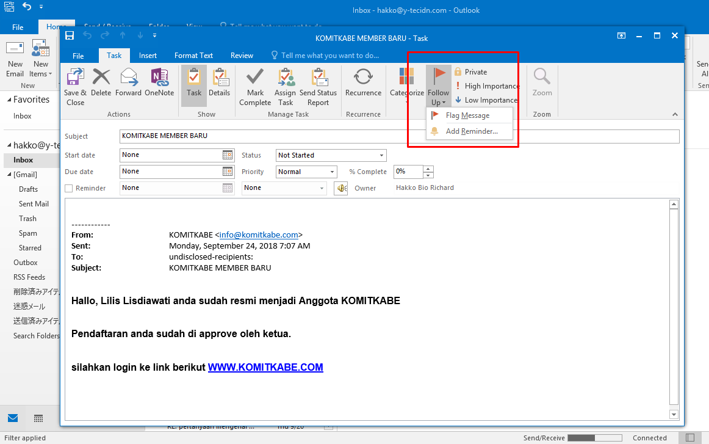The image size is (709, 444).
Task: Enable High Importance for the task
Action: tap(486, 86)
